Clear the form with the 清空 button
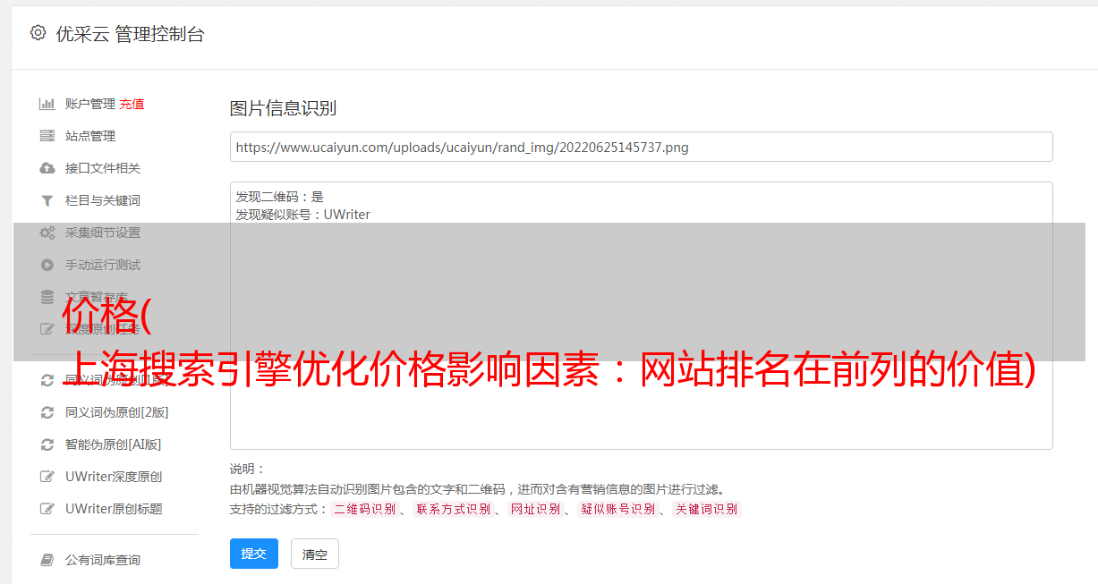 [x=315, y=554]
